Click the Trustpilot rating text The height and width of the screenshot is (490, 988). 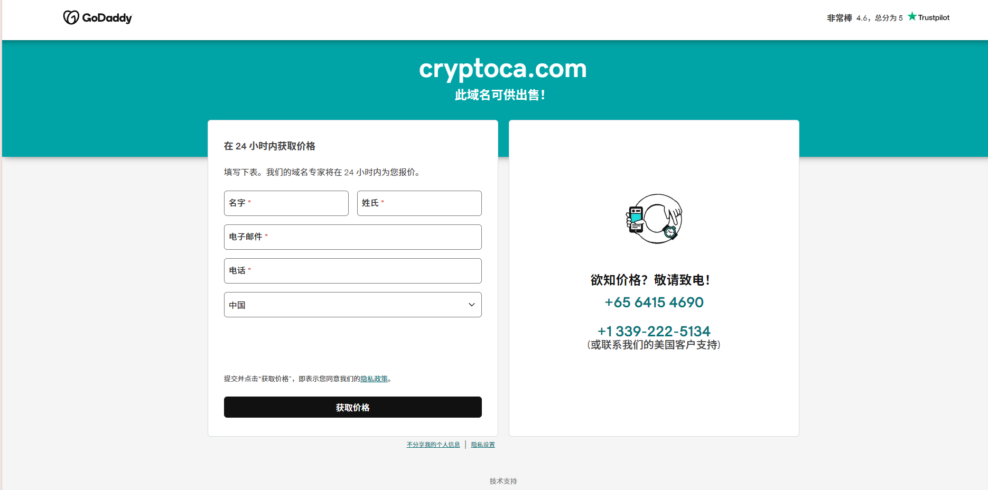[x=879, y=18]
